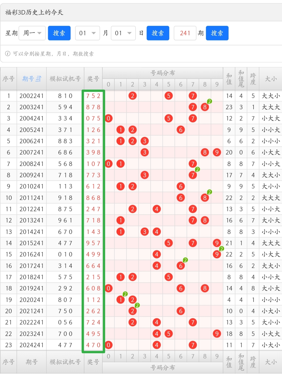The image size is (282, 376).
Task: Click winning number 3 9 8
Action: 93,152
